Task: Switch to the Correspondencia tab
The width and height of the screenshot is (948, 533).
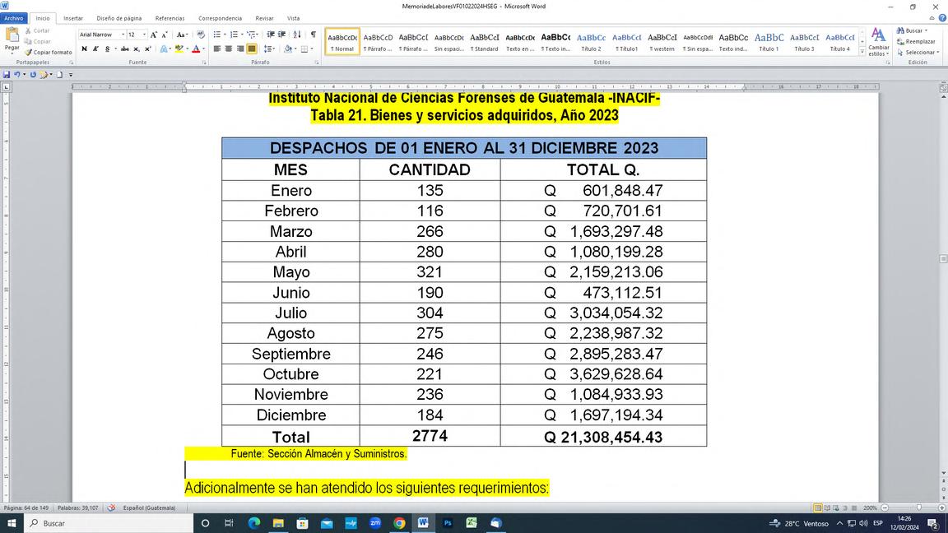Action: (x=220, y=19)
